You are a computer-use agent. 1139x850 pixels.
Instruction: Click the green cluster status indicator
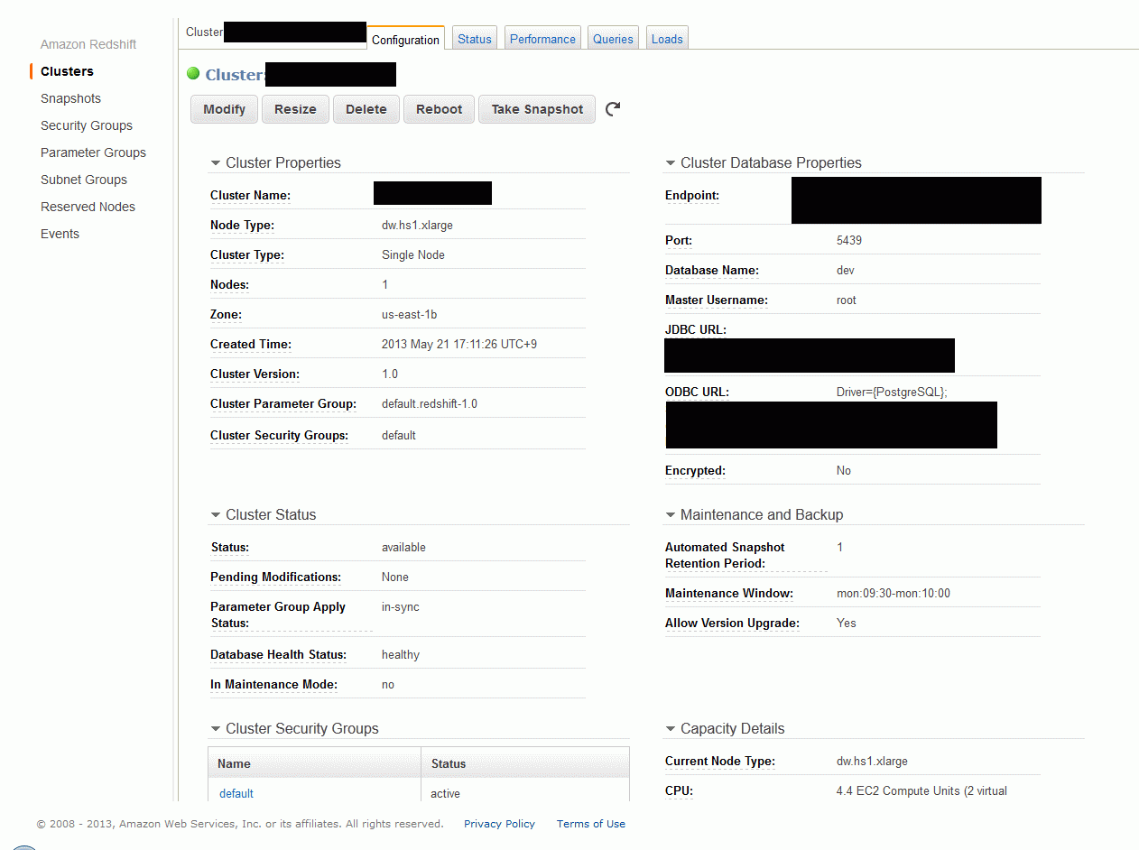193,74
